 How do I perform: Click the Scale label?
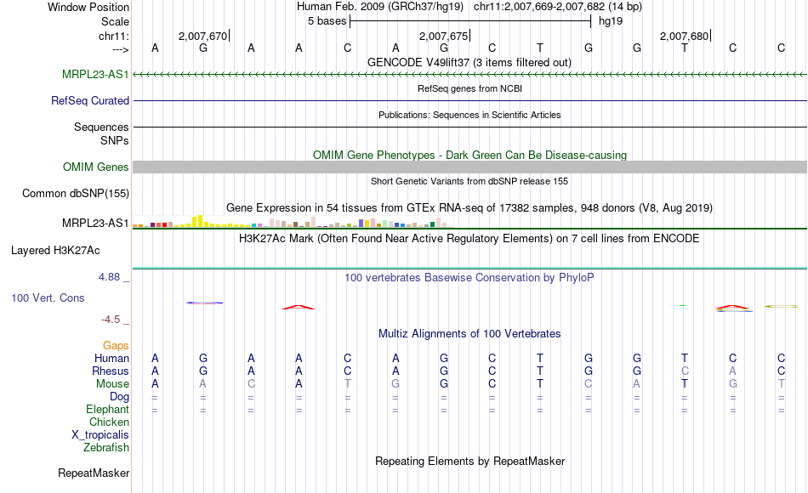tap(115, 21)
